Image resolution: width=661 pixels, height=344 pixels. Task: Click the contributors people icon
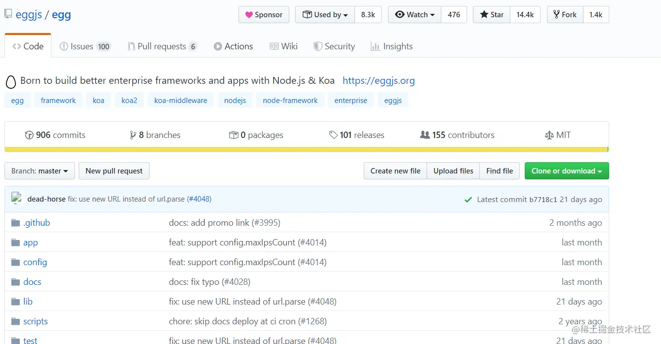[x=425, y=135]
